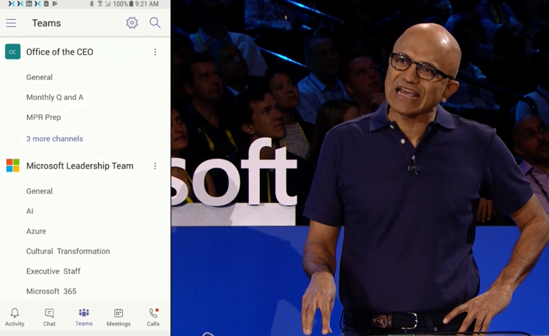
Task: Open the Microsoft 365 channel
Action: tap(51, 292)
